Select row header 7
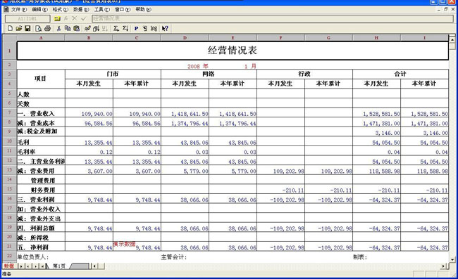 pos(9,112)
